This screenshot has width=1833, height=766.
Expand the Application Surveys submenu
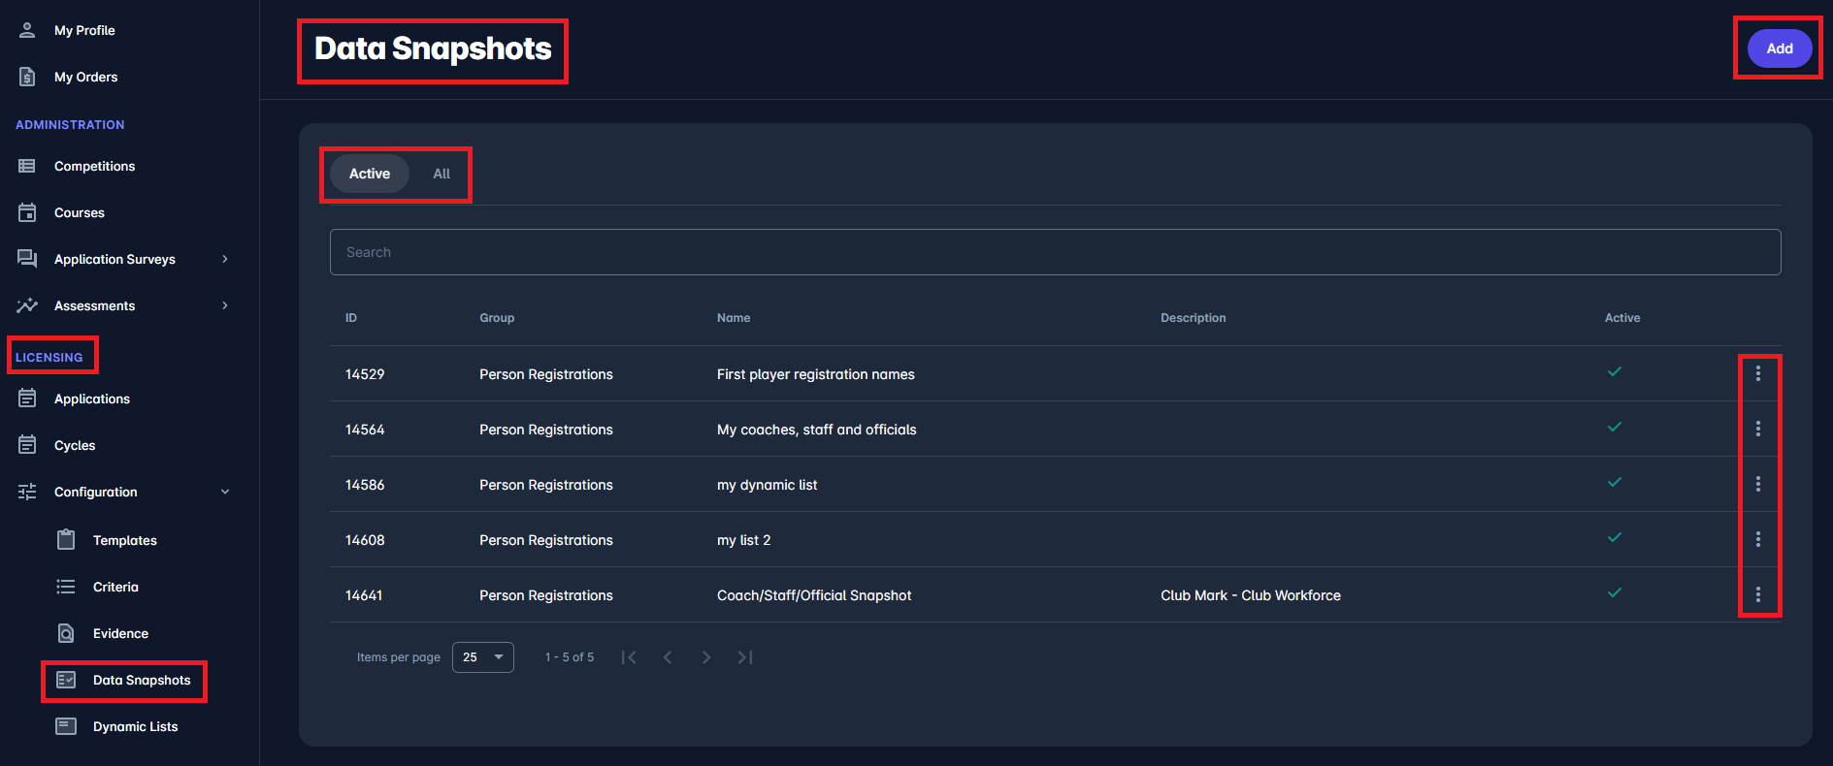point(225,259)
